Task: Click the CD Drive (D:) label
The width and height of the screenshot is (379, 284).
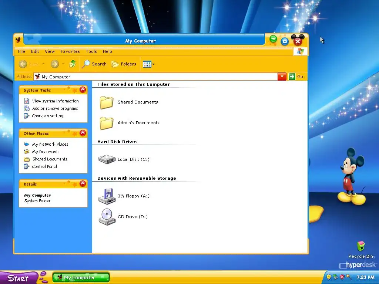Action: point(133,217)
